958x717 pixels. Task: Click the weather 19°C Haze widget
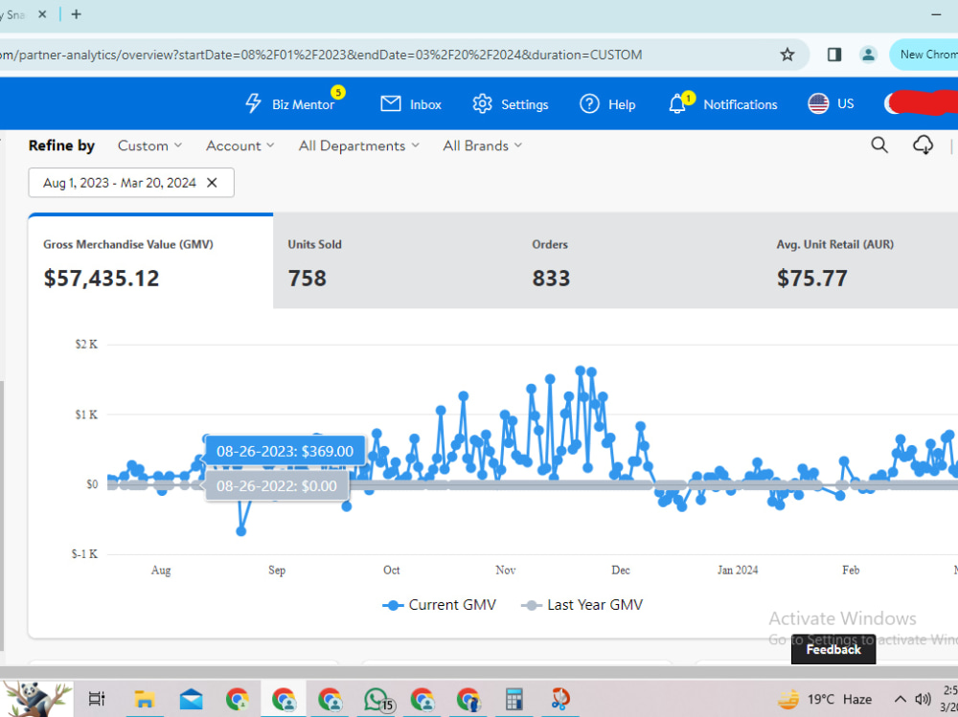824,699
